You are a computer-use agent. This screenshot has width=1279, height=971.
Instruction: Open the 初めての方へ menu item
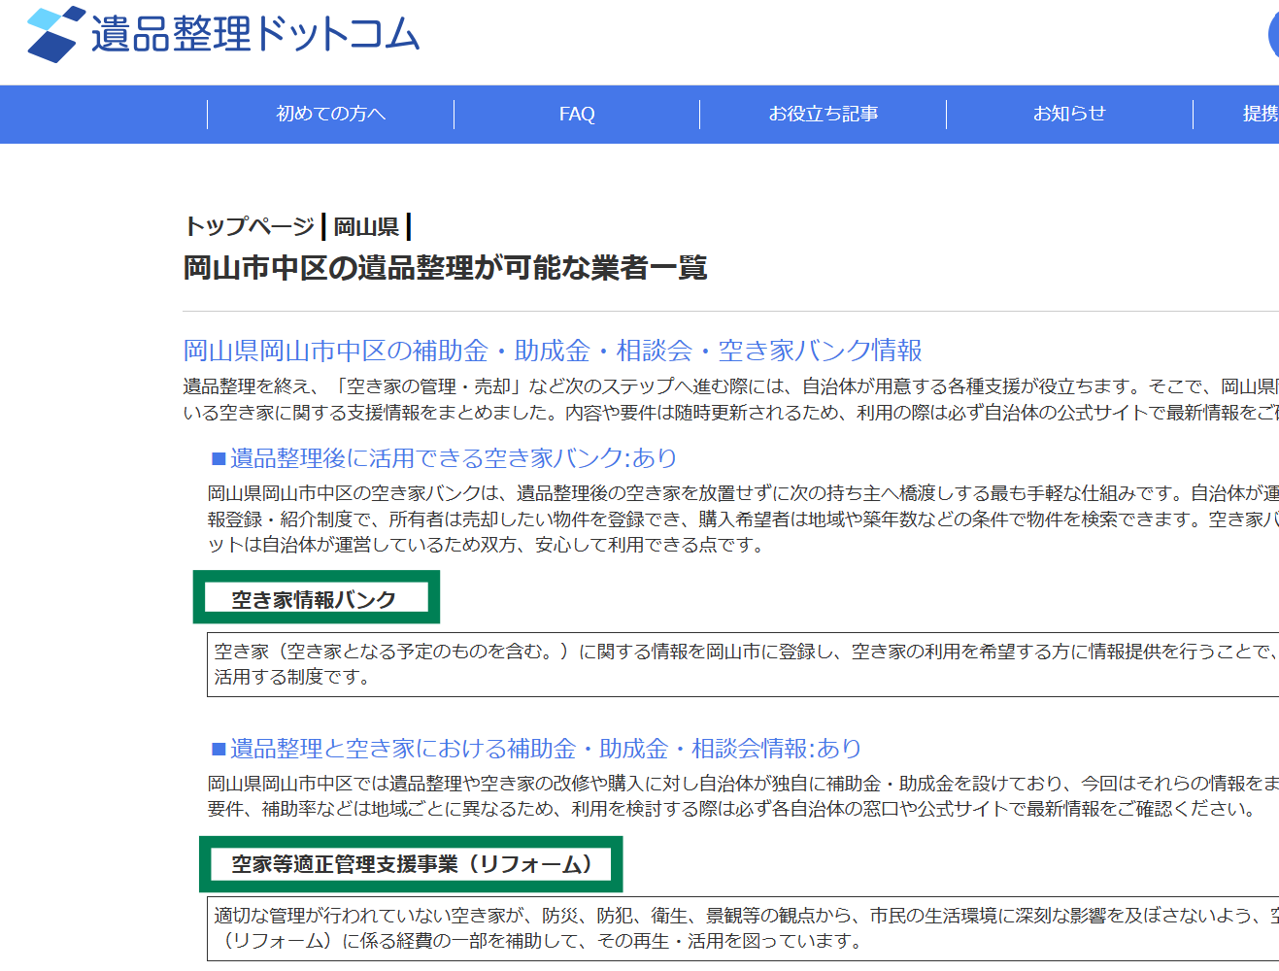click(x=330, y=114)
